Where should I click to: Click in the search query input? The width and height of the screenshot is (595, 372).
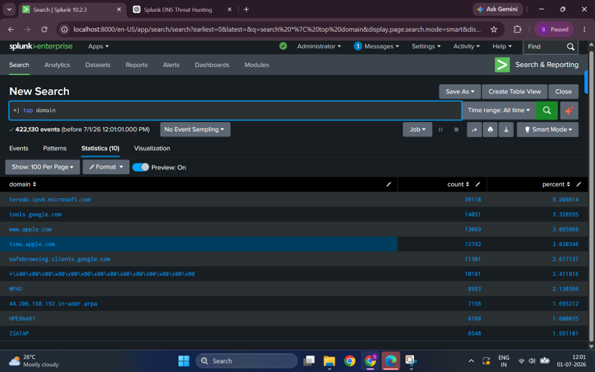point(235,110)
